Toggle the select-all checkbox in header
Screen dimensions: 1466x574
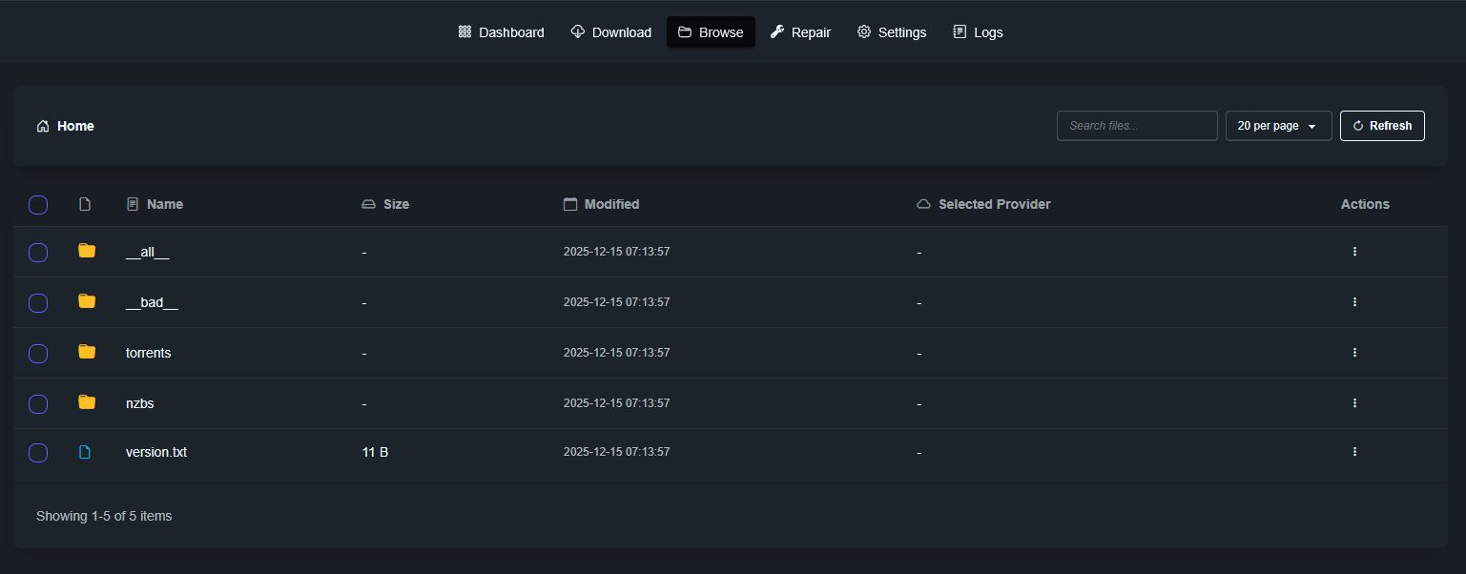point(38,205)
